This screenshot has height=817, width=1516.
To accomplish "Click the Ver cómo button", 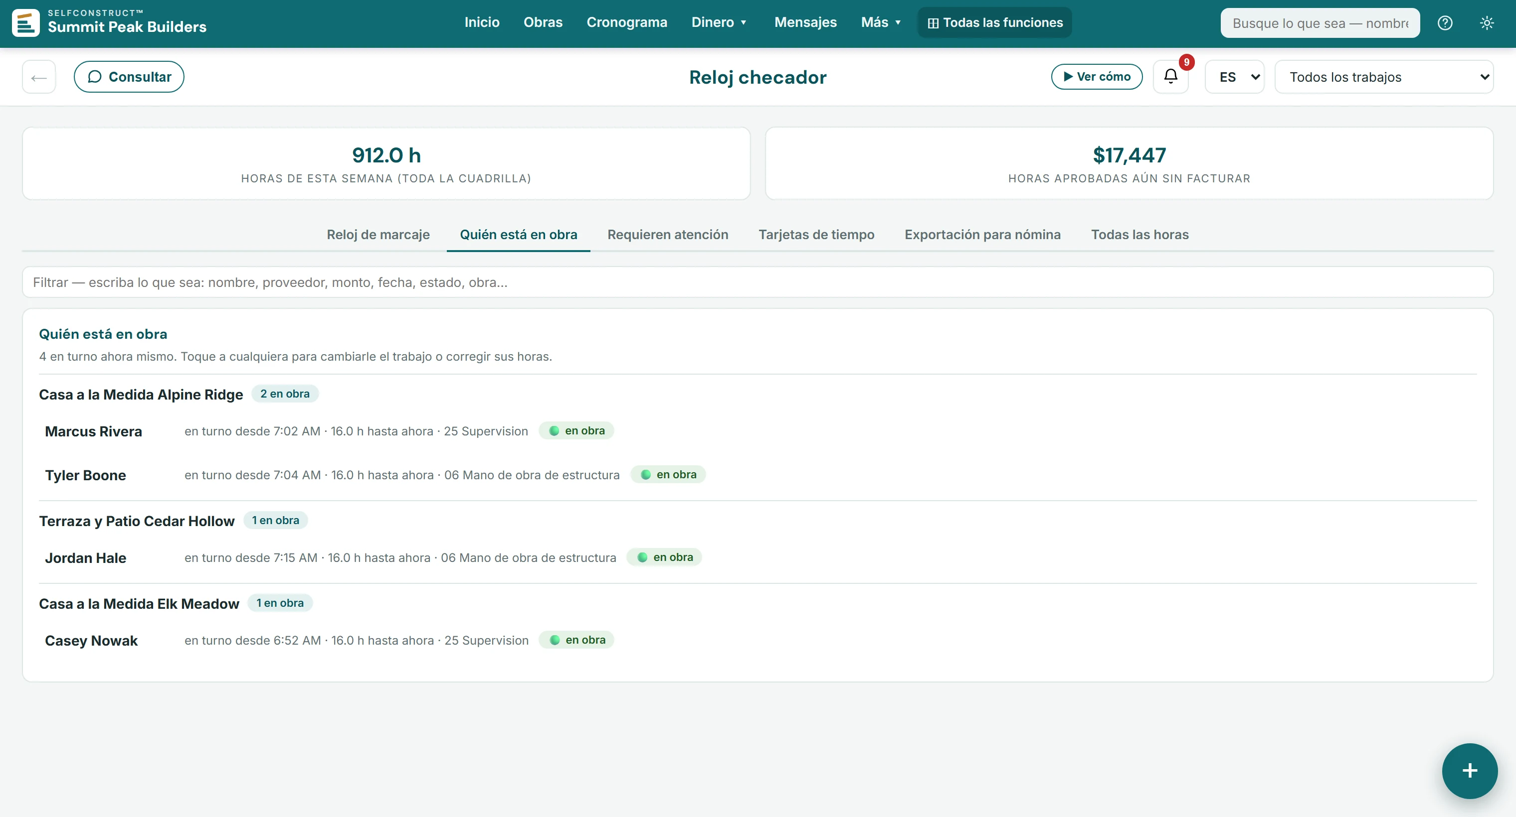I will 1097,76.
